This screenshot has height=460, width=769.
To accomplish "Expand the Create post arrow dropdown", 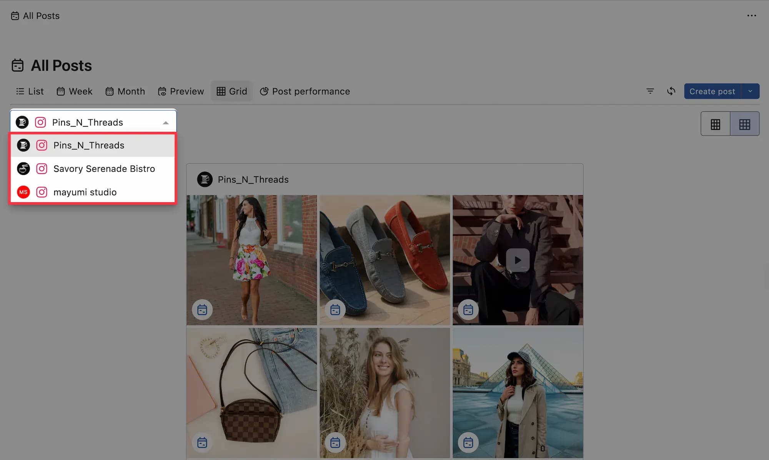I will click(750, 91).
